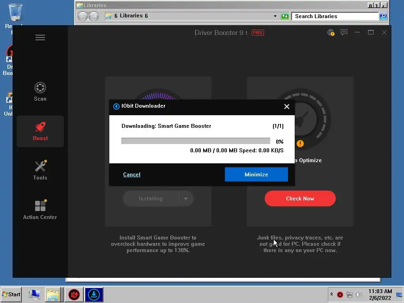Screen dimensions: 404x303
Task: Click the Smart Game Booster description text
Action: tap(158, 244)
